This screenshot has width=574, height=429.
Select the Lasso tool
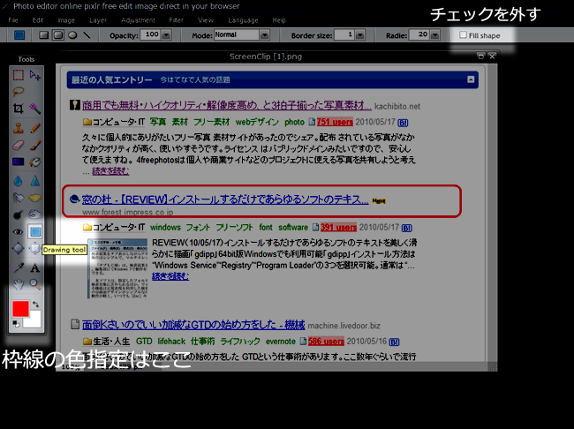[x=19, y=91]
